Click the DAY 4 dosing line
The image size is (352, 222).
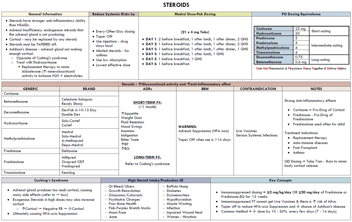point(185,54)
